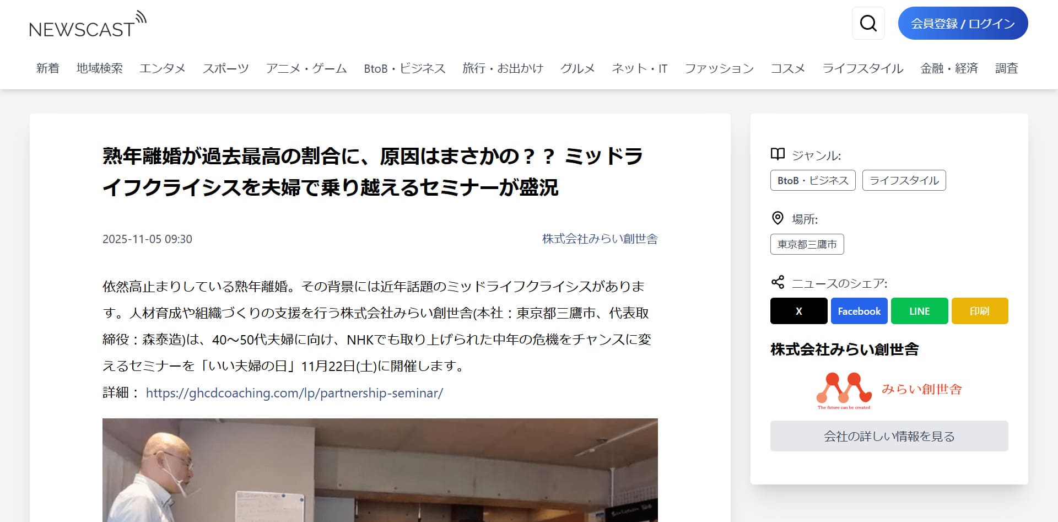Open the ghcdcoaching.com seminar link

[294, 393]
